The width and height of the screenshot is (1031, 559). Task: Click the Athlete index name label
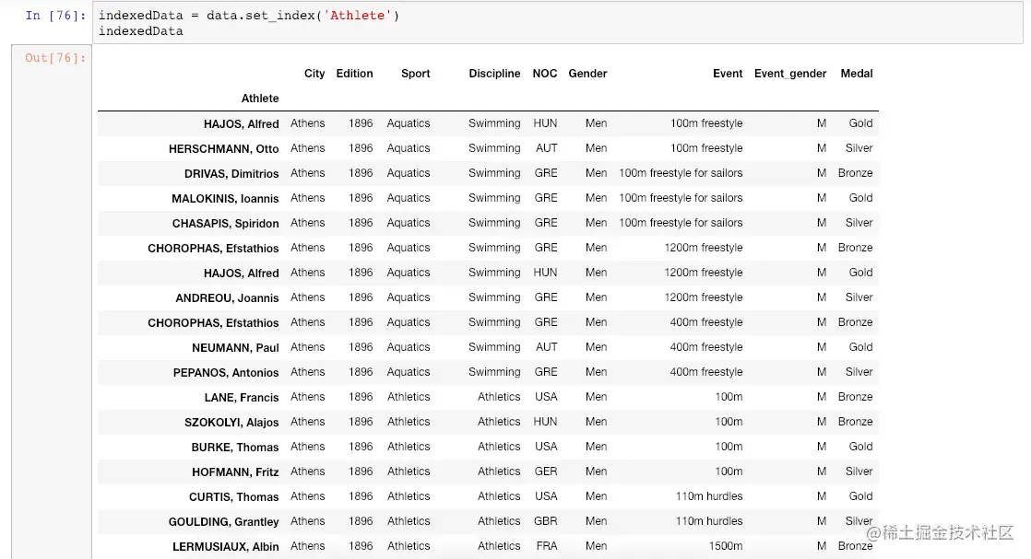[260, 99]
